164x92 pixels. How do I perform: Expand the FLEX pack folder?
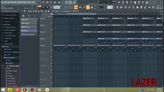8,55
